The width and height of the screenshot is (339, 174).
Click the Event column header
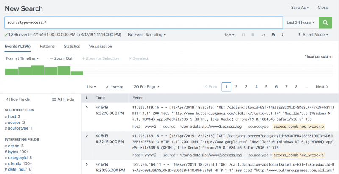137,98
